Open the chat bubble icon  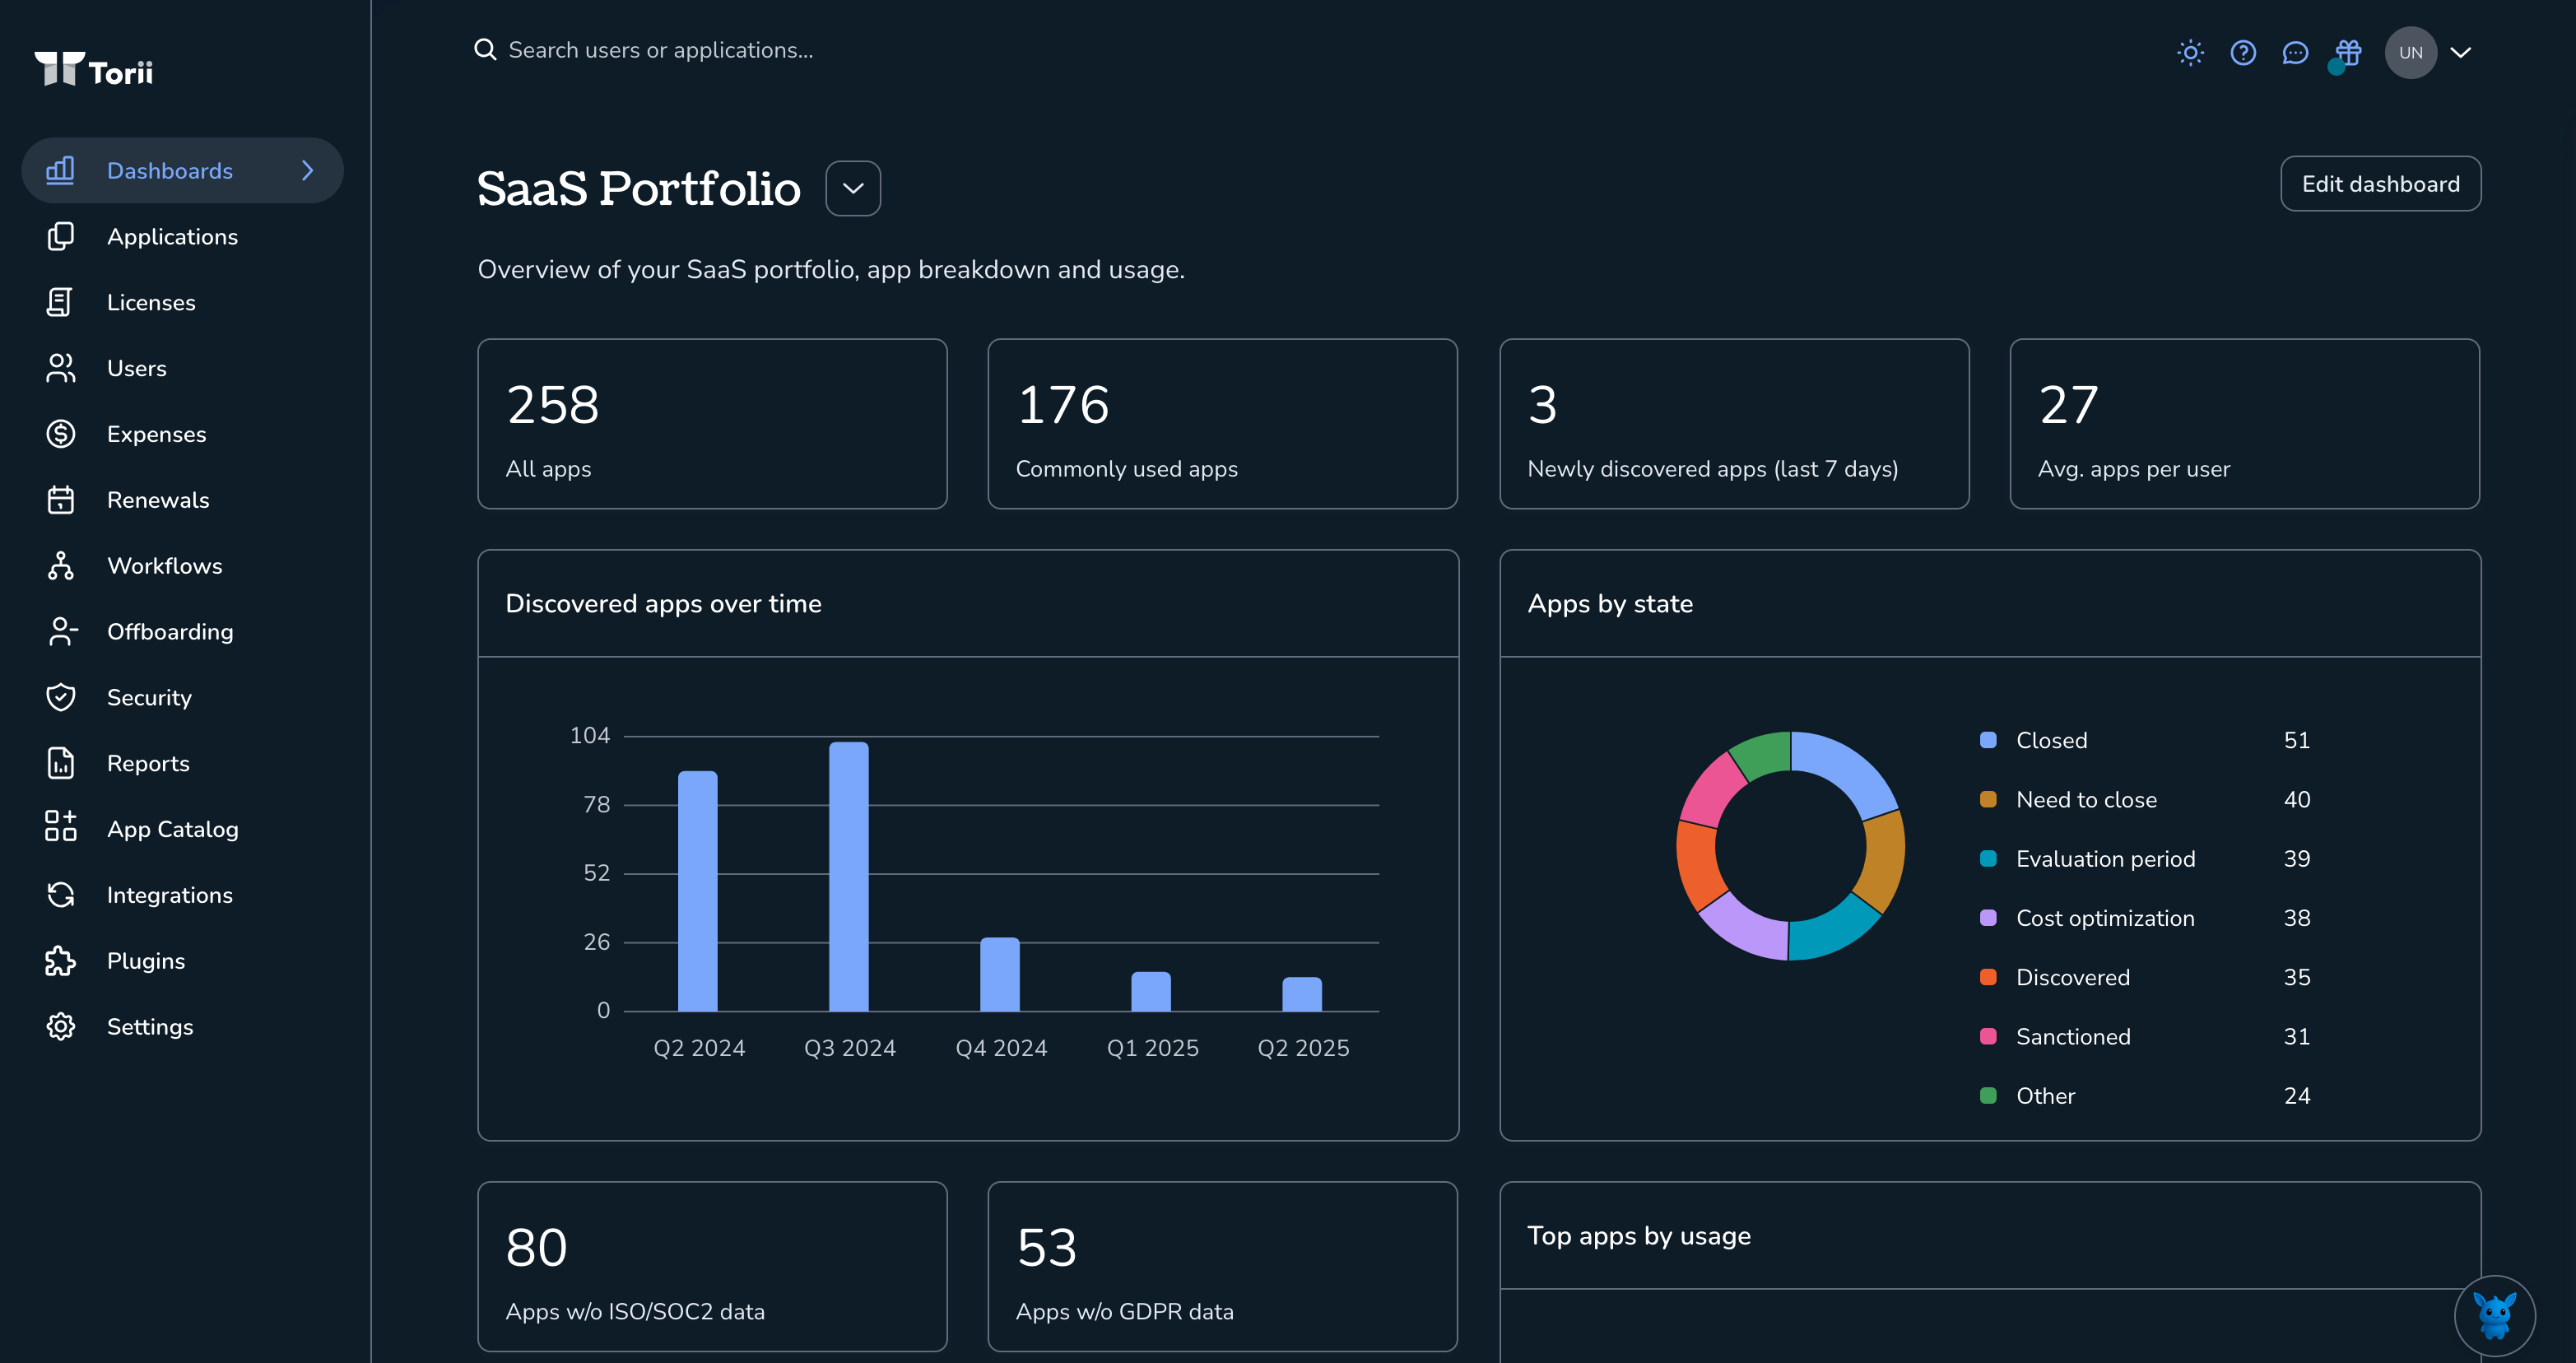2295,52
